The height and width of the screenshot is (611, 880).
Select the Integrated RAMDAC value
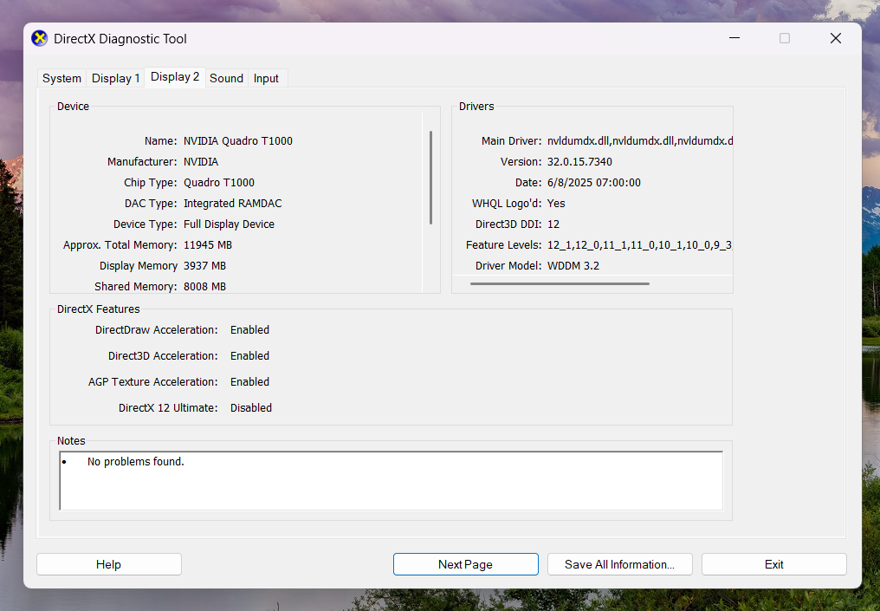tap(232, 204)
